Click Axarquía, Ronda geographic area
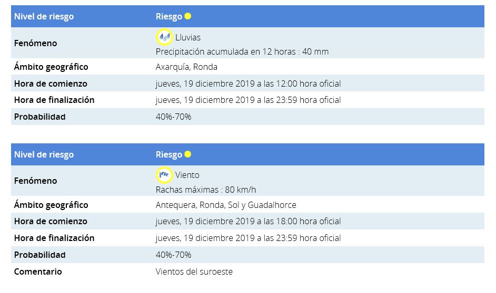This screenshot has width=496, height=293. pyautogui.click(x=186, y=67)
